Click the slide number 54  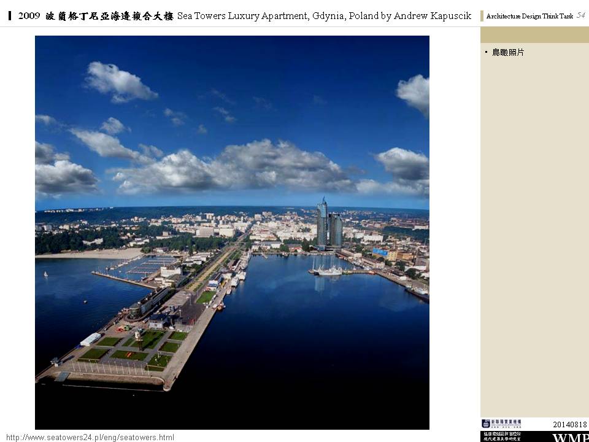click(580, 15)
